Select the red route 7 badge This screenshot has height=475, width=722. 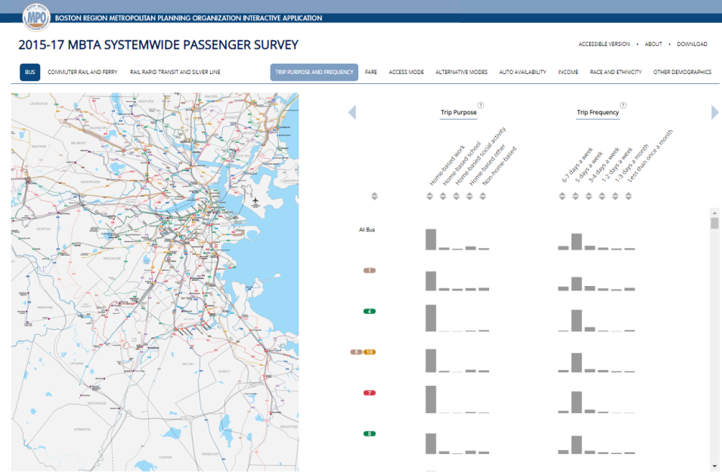tap(370, 393)
